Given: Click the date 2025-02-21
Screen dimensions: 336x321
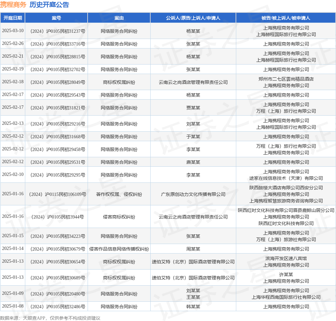Looking at the screenshot, I should click(x=13, y=56).
